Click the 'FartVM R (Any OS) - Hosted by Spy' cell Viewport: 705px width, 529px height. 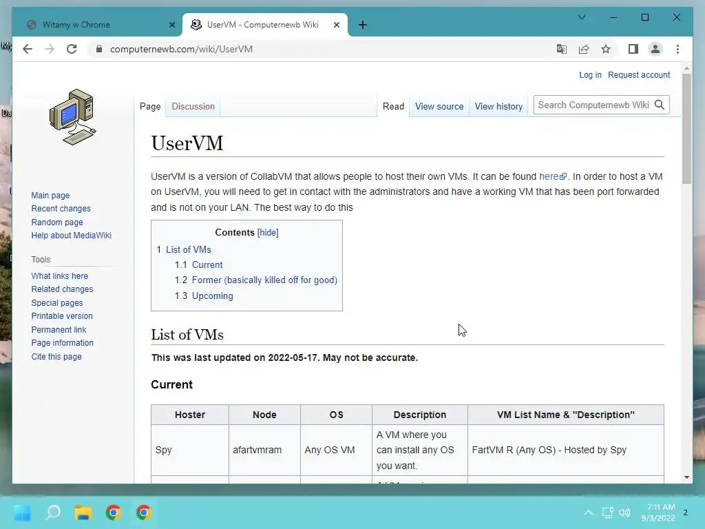tap(566, 450)
